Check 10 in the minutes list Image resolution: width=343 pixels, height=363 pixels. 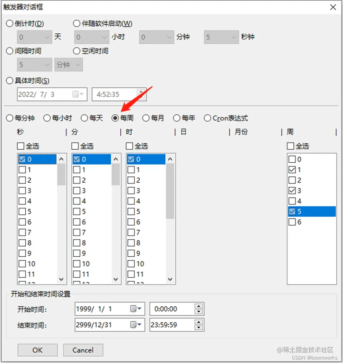tap(77, 264)
